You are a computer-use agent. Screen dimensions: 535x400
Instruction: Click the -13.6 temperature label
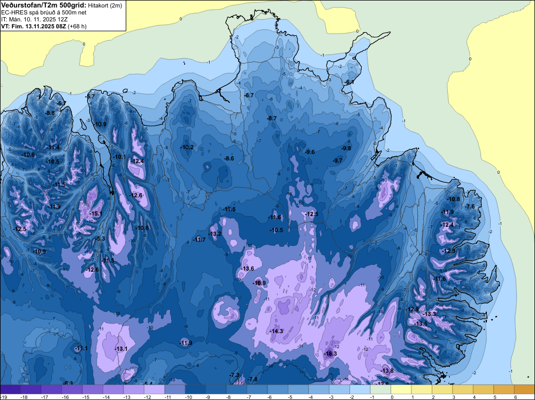pyautogui.click(x=247, y=268)
